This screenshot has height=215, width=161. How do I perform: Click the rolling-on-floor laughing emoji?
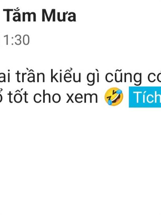(x=114, y=96)
